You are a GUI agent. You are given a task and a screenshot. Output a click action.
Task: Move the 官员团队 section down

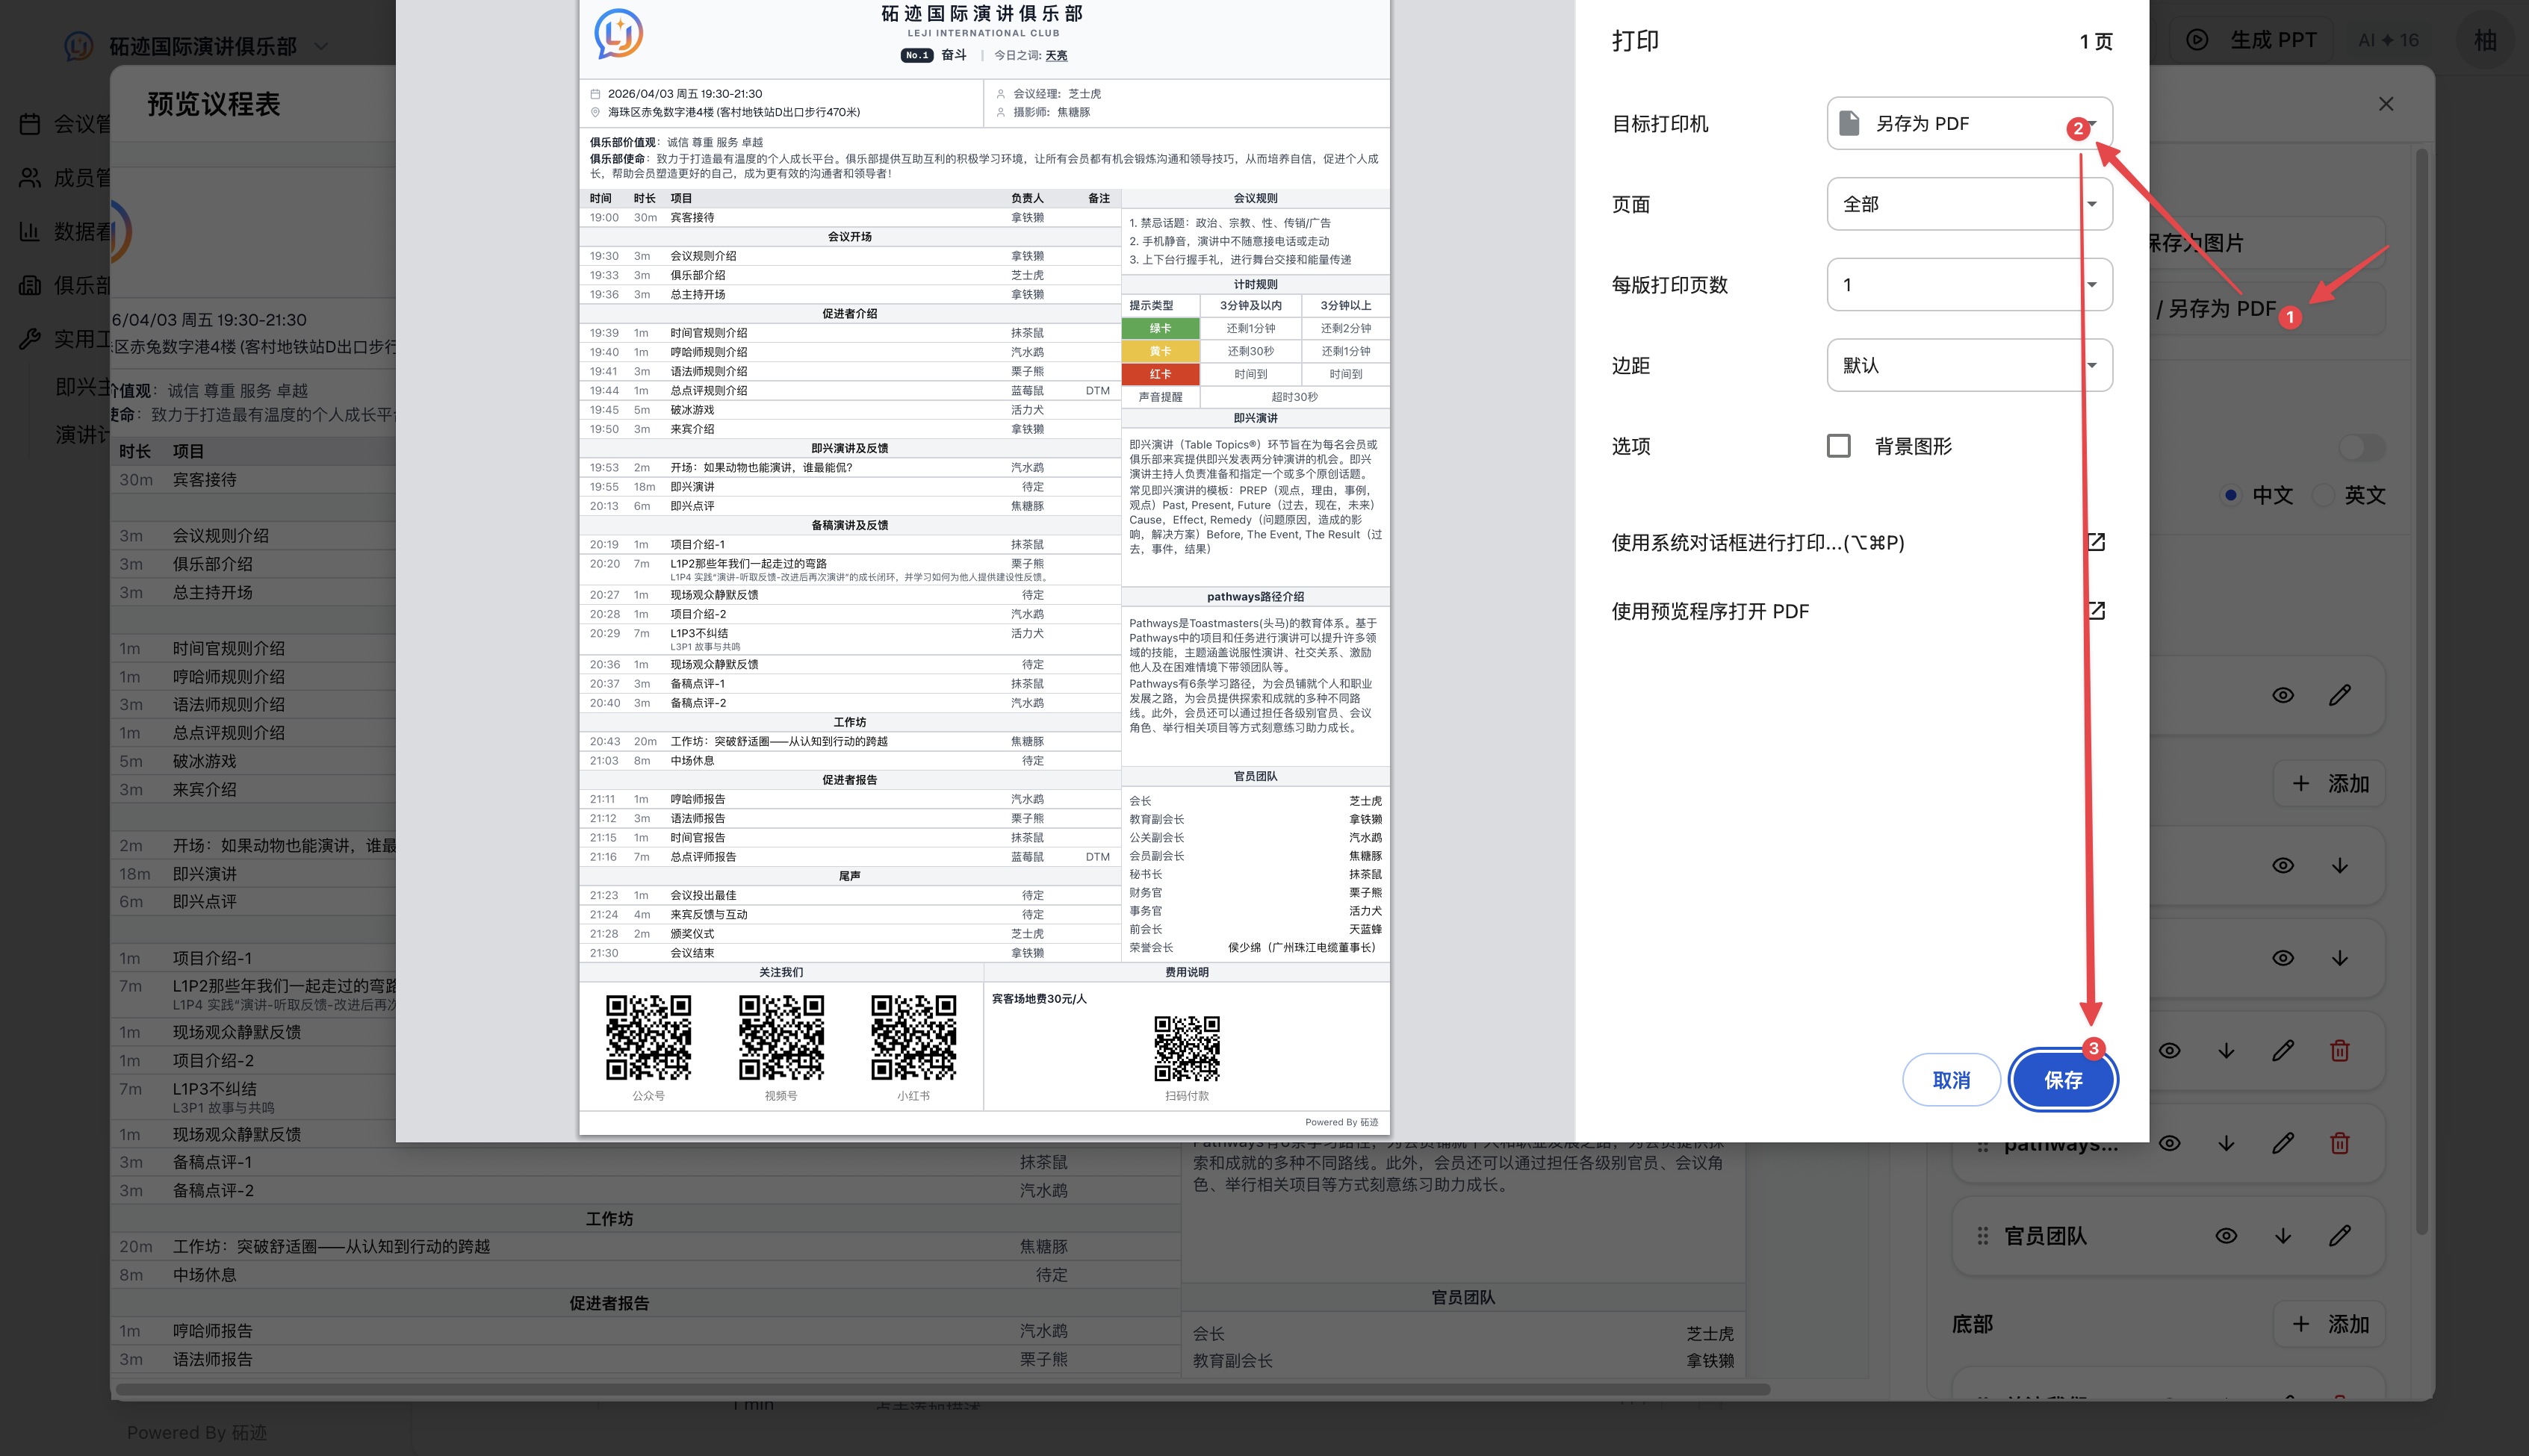click(2283, 1236)
